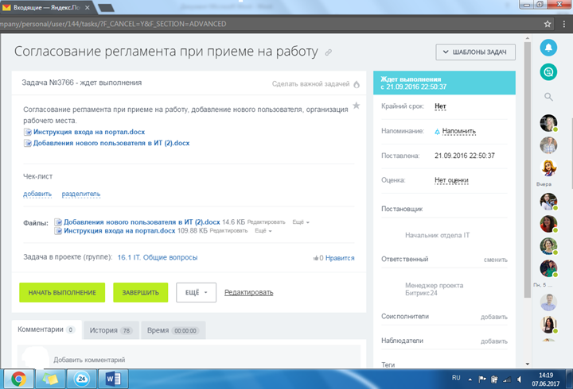Toggle the favorite star on the task
This screenshot has height=389, width=573.
click(x=356, y=106)
